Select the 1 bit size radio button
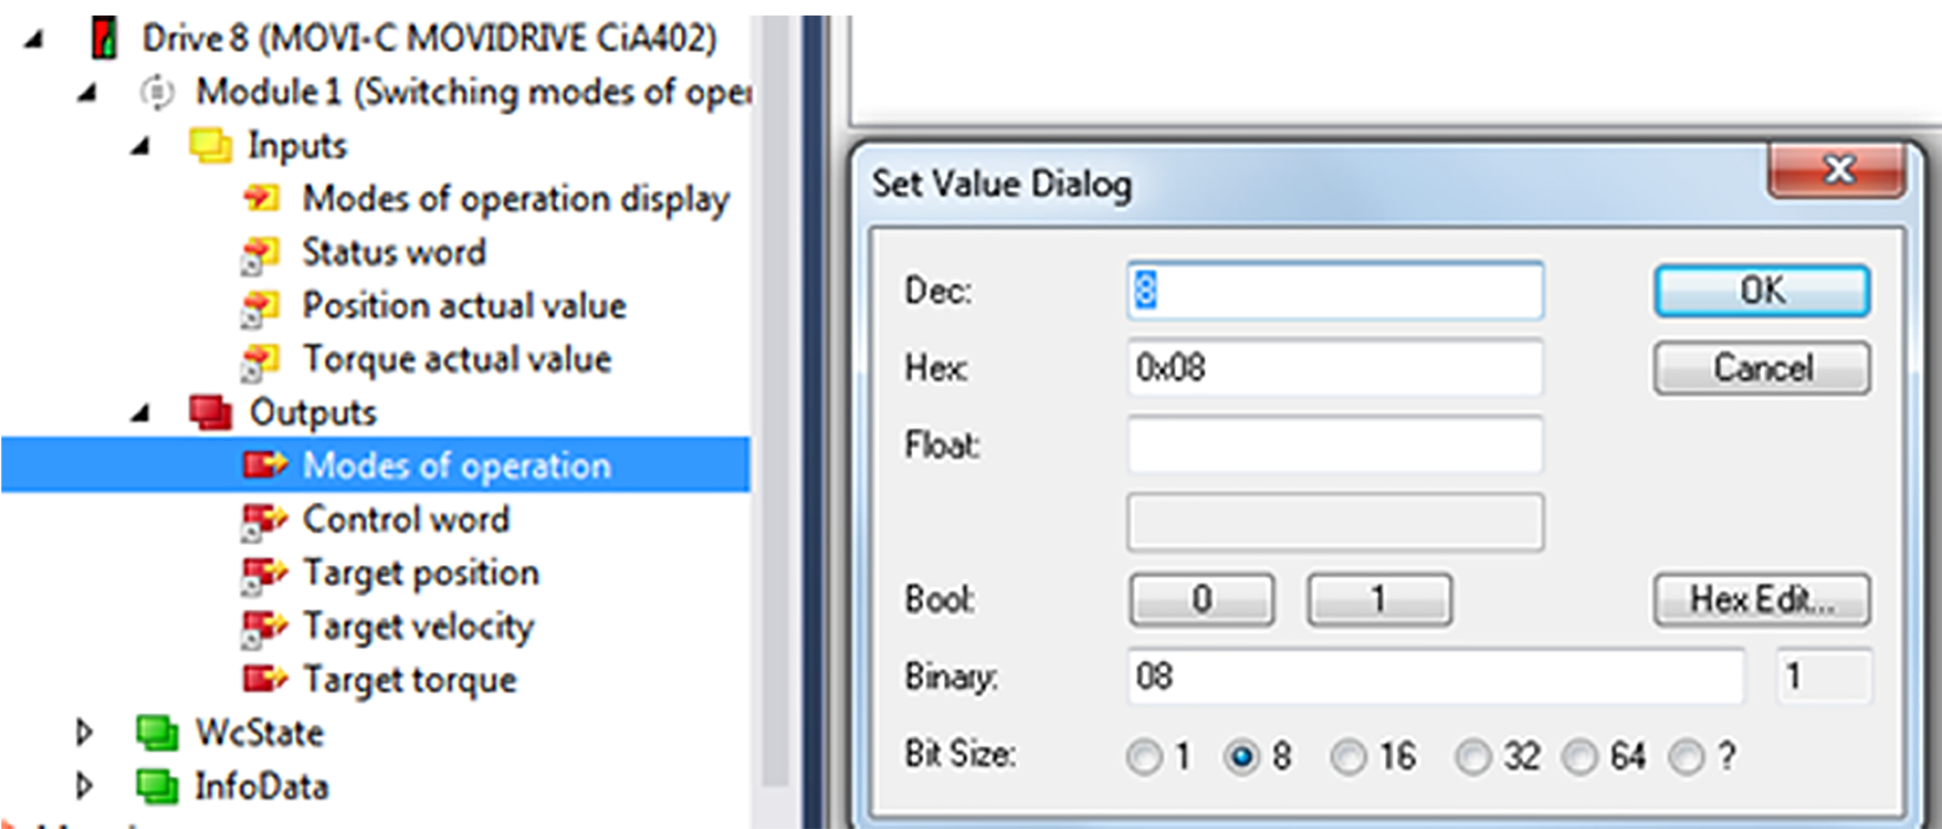 coord(1144,757)
